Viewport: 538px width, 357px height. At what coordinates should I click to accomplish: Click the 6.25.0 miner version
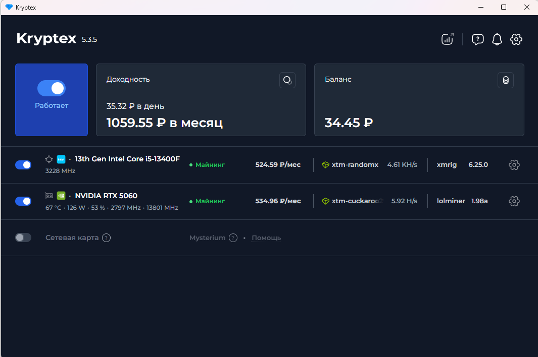click(478, 165)
